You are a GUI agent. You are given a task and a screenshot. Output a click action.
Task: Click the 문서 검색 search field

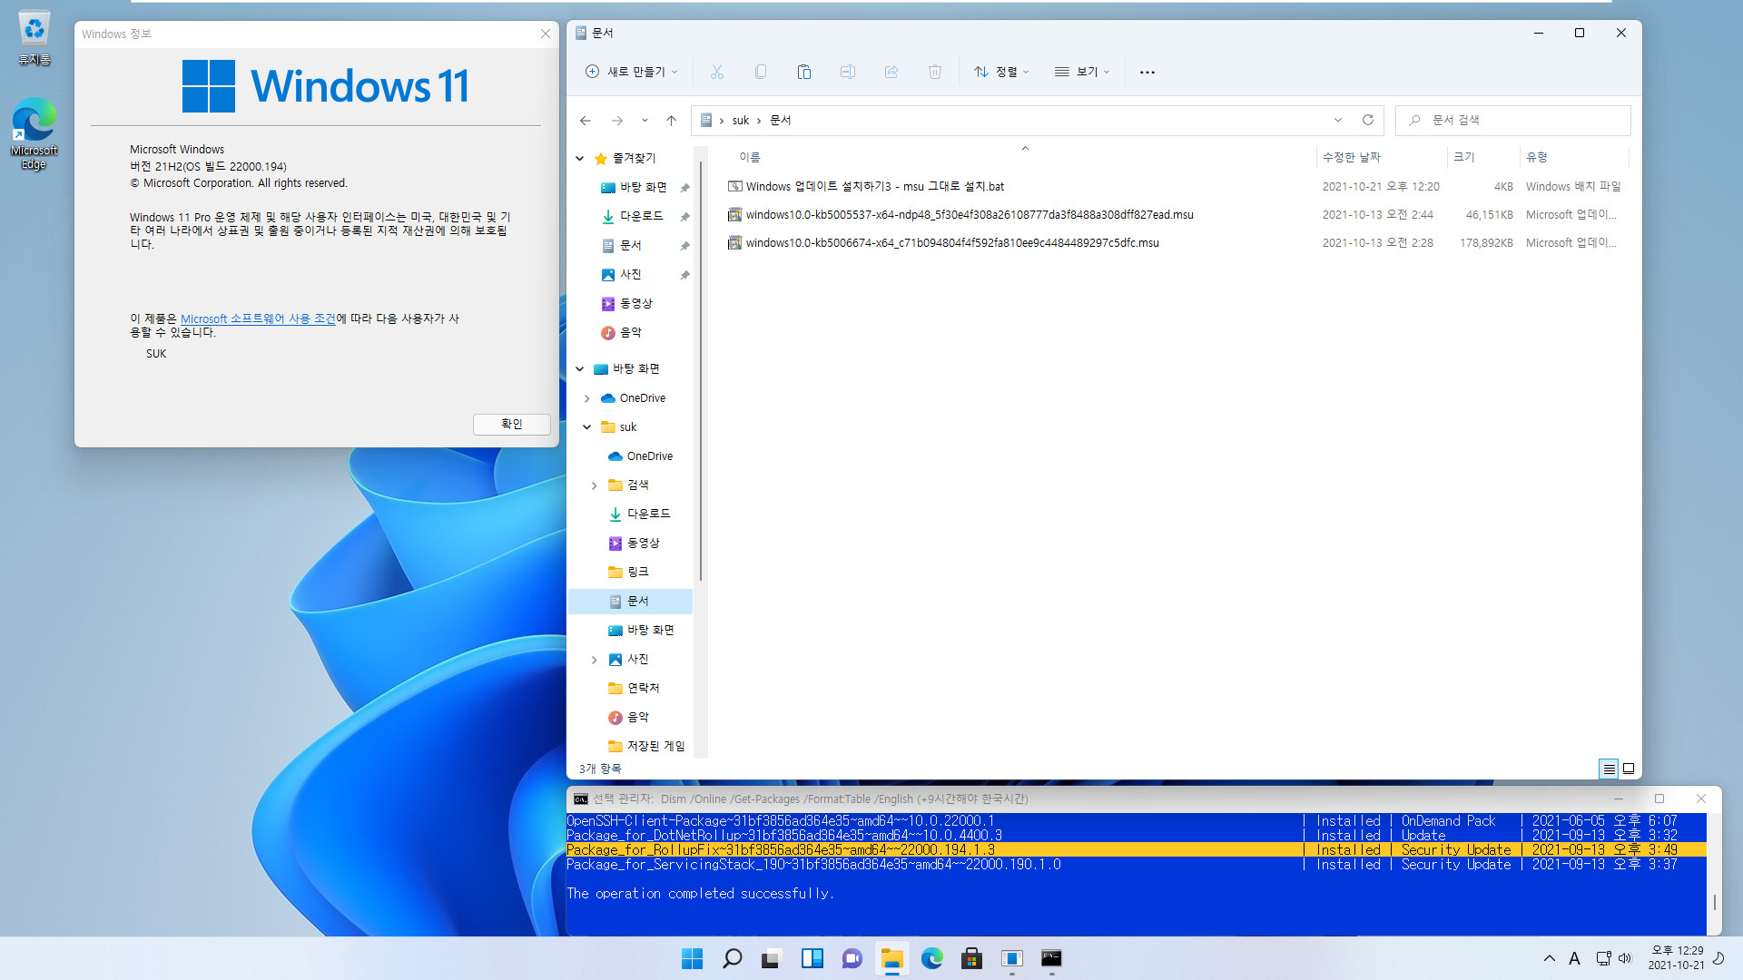coord(1512,120)
